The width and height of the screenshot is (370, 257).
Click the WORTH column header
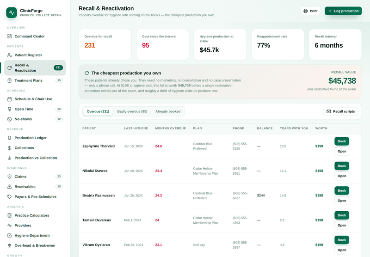coord(321,128)
